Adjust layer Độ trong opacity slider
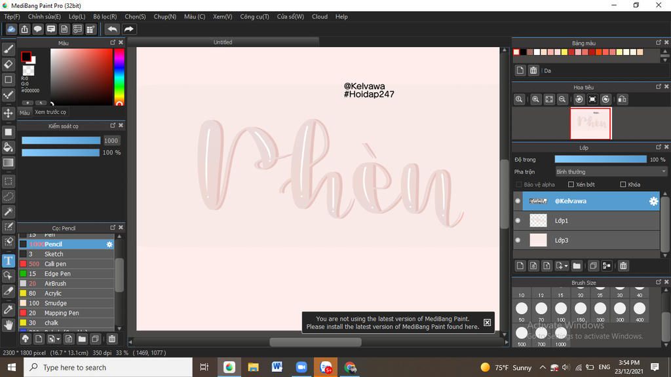 (x=600, y=159)
